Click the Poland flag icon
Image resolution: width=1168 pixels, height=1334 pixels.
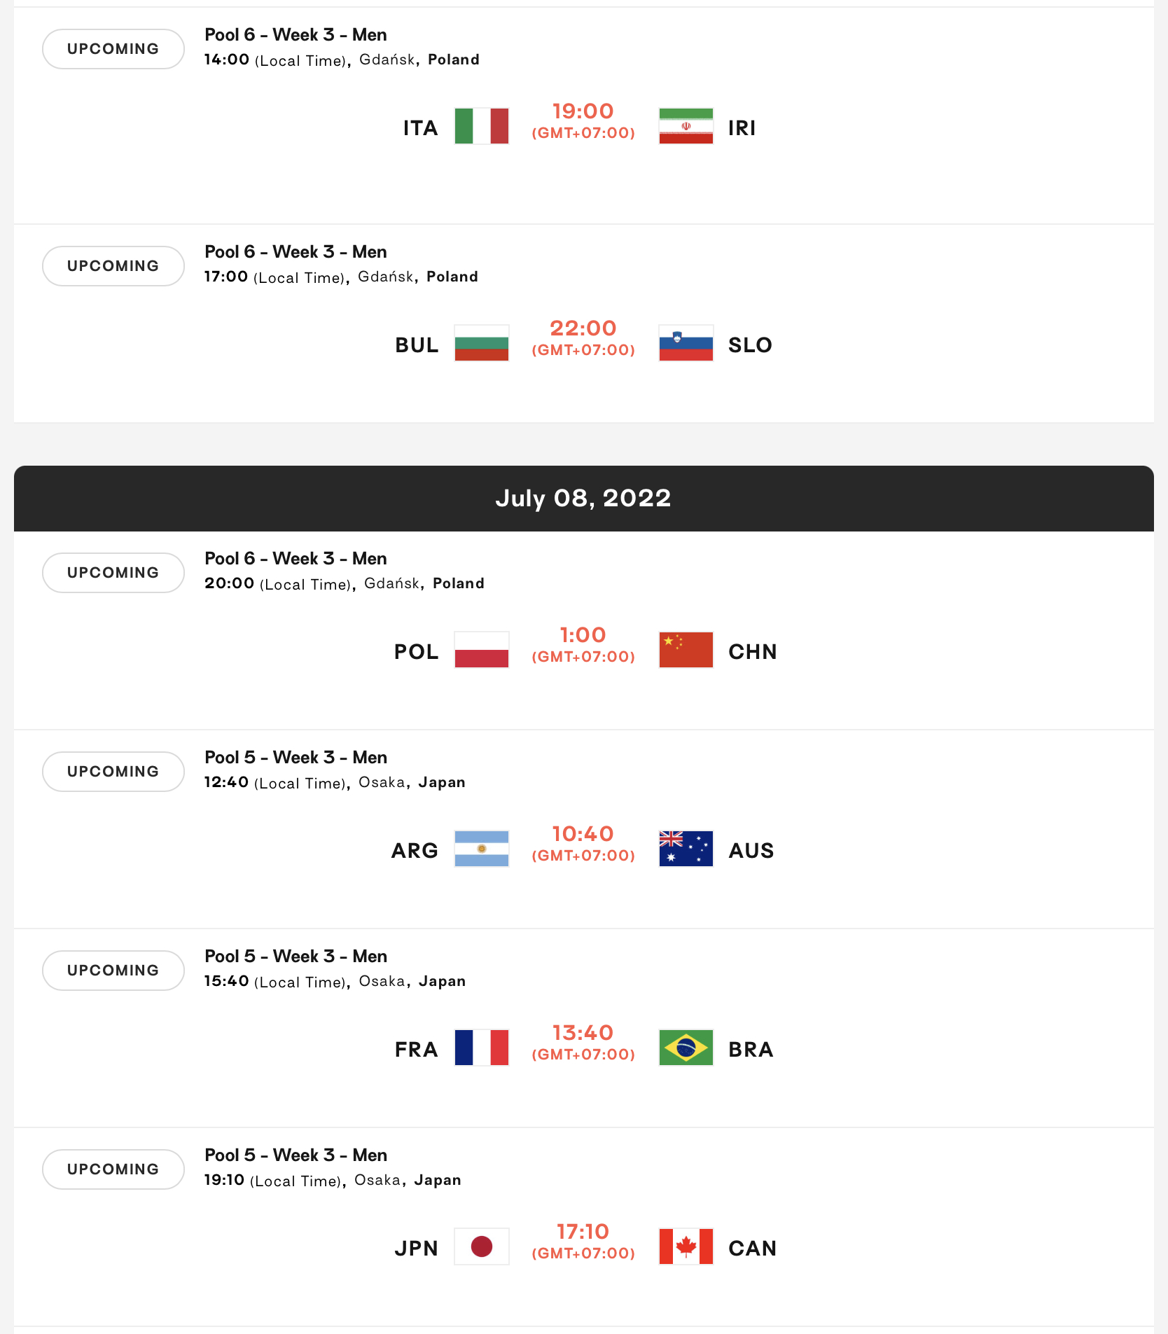click(481, 650)
